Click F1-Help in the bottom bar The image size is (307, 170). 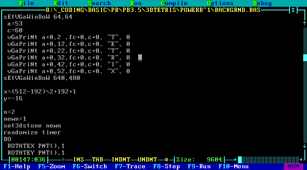[x=17, y=167]
